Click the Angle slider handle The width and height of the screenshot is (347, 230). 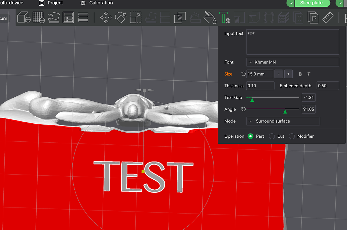[285, 111]
